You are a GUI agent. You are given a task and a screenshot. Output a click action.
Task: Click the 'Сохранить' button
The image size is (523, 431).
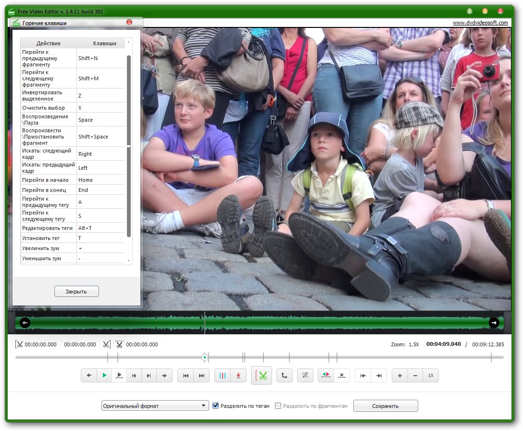click(x=386, y=406)
